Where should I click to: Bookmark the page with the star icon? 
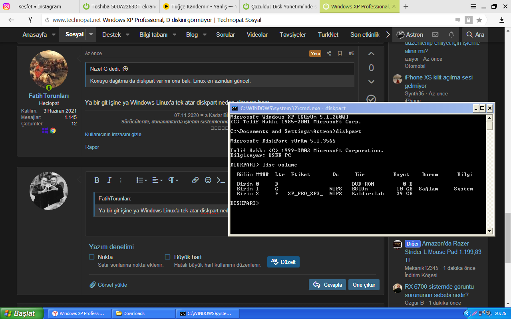[x=479, y=20]
